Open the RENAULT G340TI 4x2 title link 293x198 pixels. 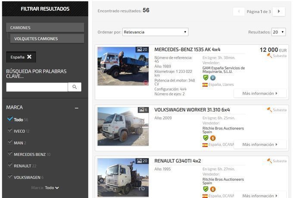click(x=178, y=161)
